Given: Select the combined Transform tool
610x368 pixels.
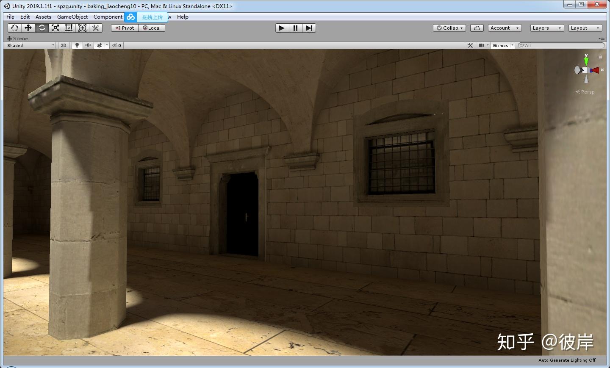Looking at the screenshot, I should pyautogui.click(x=82, y=28).
